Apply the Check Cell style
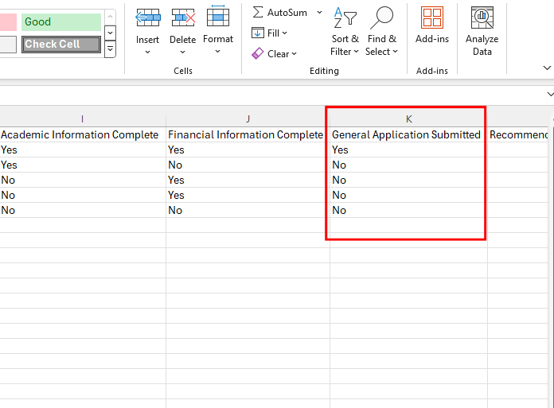 pyautogui.click(x=61, y=45)
